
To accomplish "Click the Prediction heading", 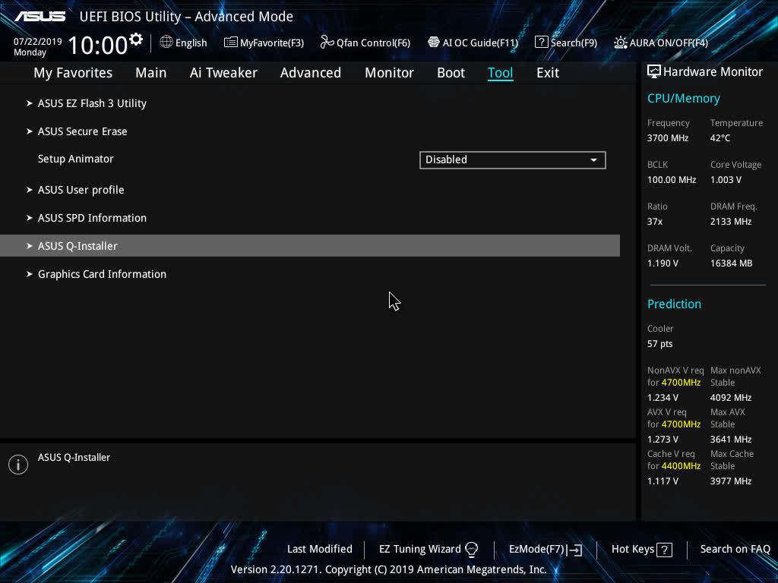I will click(674, 304).
